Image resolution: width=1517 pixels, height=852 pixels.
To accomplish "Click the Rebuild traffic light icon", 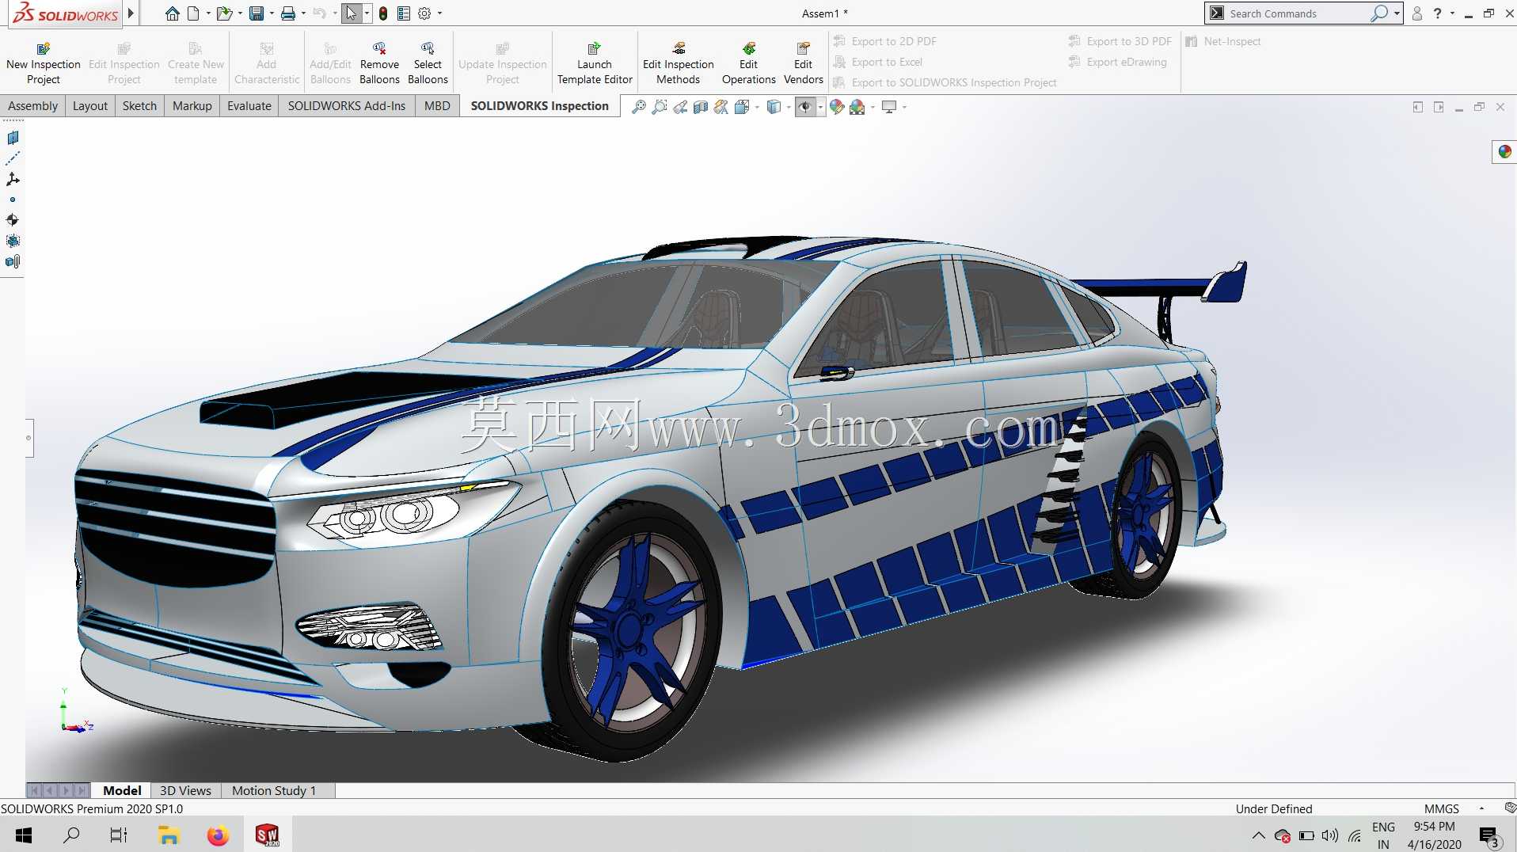I will [x=383, y=13].
